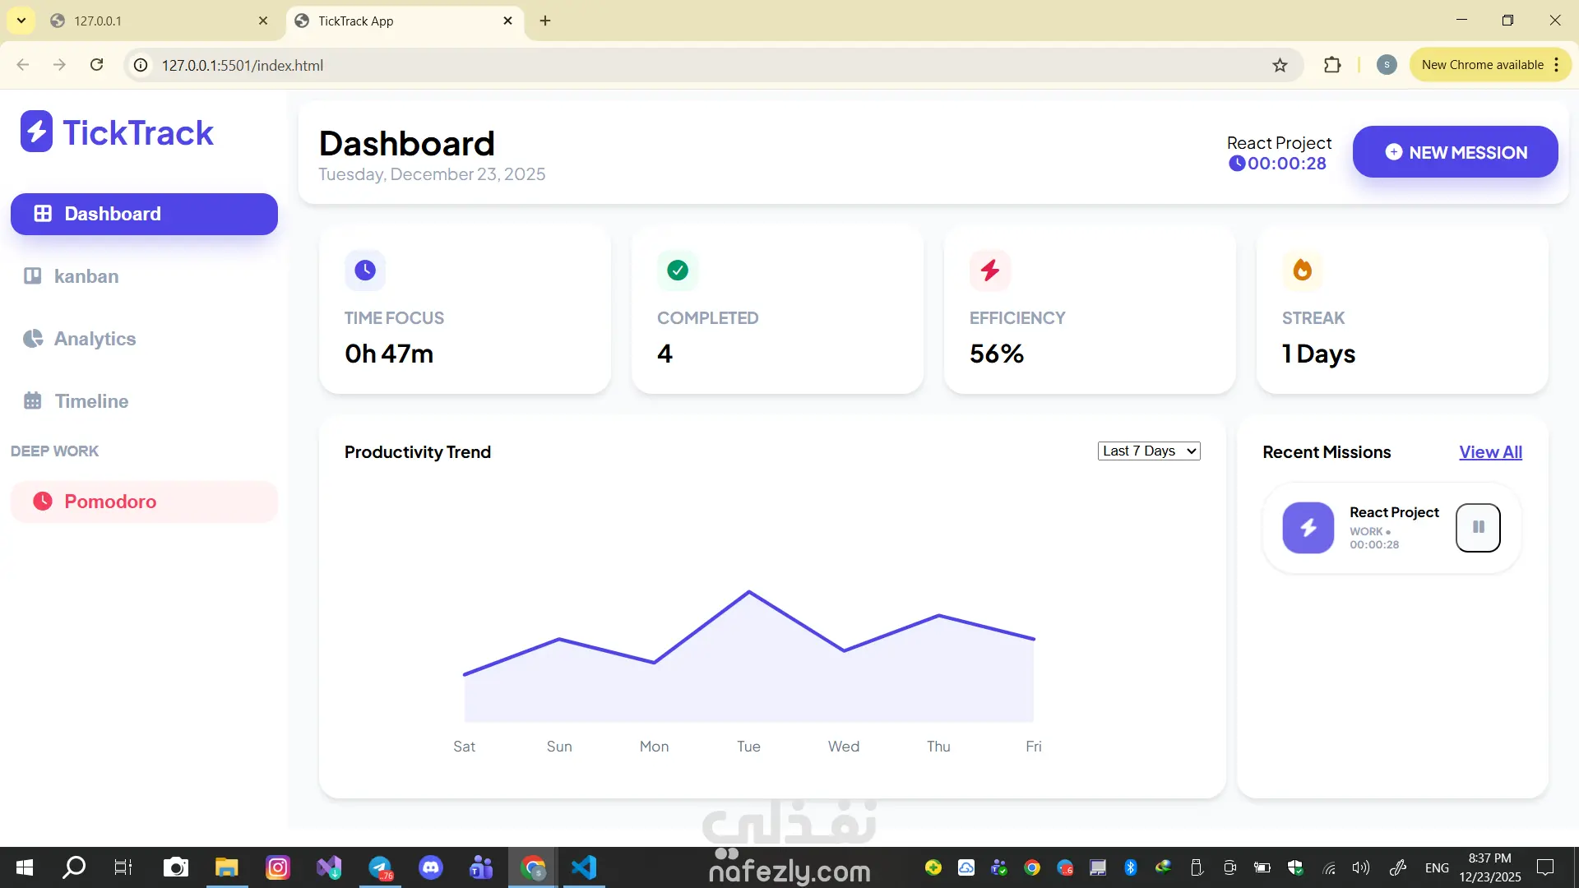Pause the React Project mission timer
This screenshot has width=1579, height=888.
coord(1478,528)
